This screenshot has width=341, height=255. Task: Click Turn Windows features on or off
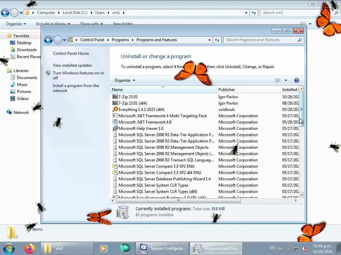click(78, 75)
